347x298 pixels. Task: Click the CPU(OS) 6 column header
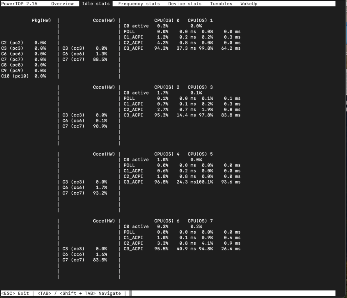pyautogui.click(x=167, y=221)
